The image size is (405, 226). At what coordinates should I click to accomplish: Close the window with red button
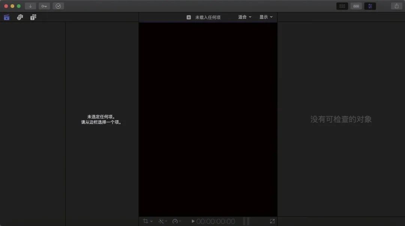click(6, 6)
